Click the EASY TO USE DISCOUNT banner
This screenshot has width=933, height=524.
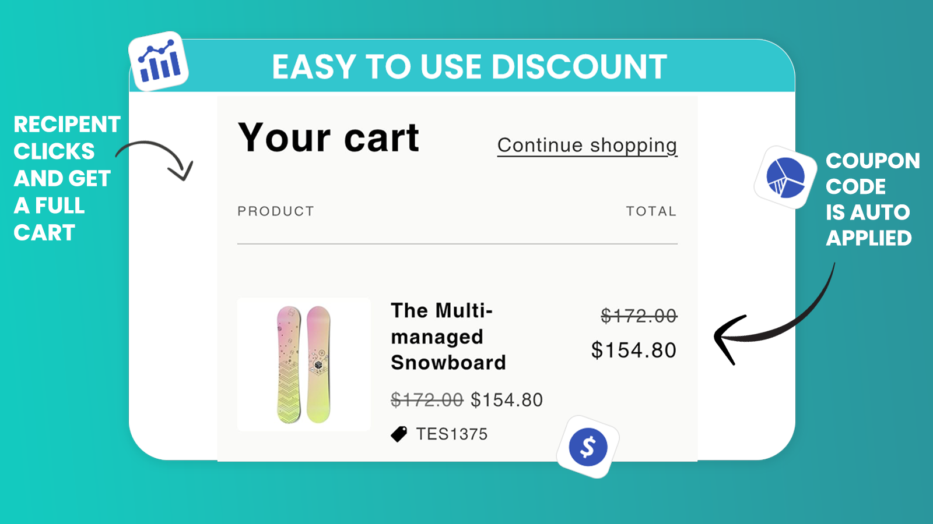[x=469, y=67]
